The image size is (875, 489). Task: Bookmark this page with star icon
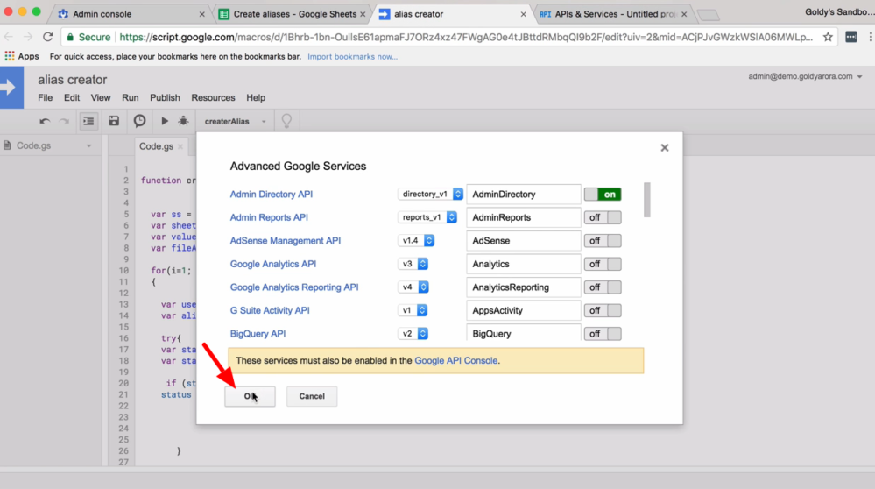point(828,37)
